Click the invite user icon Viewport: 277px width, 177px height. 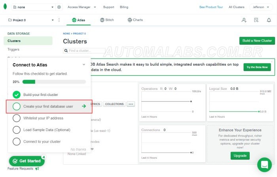[244, 20]
